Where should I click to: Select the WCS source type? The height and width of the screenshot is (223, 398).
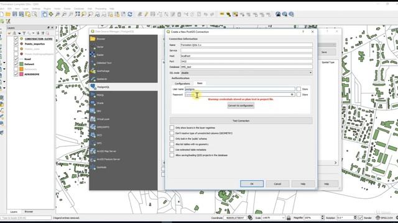(x=123, y=135)
